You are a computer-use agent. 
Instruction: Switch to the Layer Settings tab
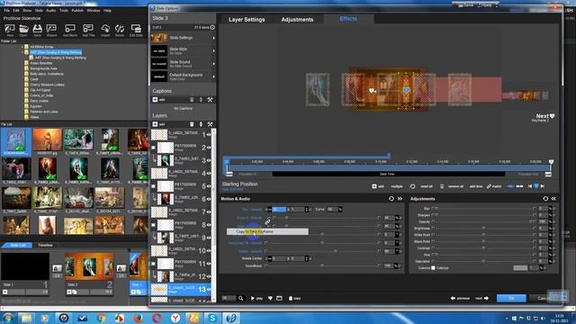point(247,20)
